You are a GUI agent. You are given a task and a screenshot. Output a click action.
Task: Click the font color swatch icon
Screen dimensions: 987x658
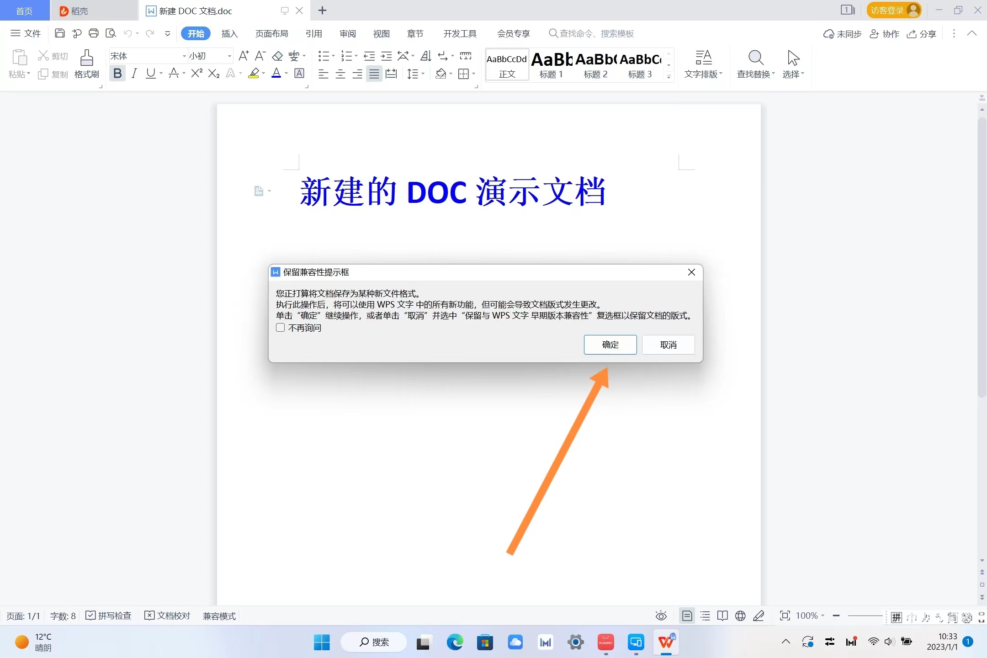[x=276, y=73]
